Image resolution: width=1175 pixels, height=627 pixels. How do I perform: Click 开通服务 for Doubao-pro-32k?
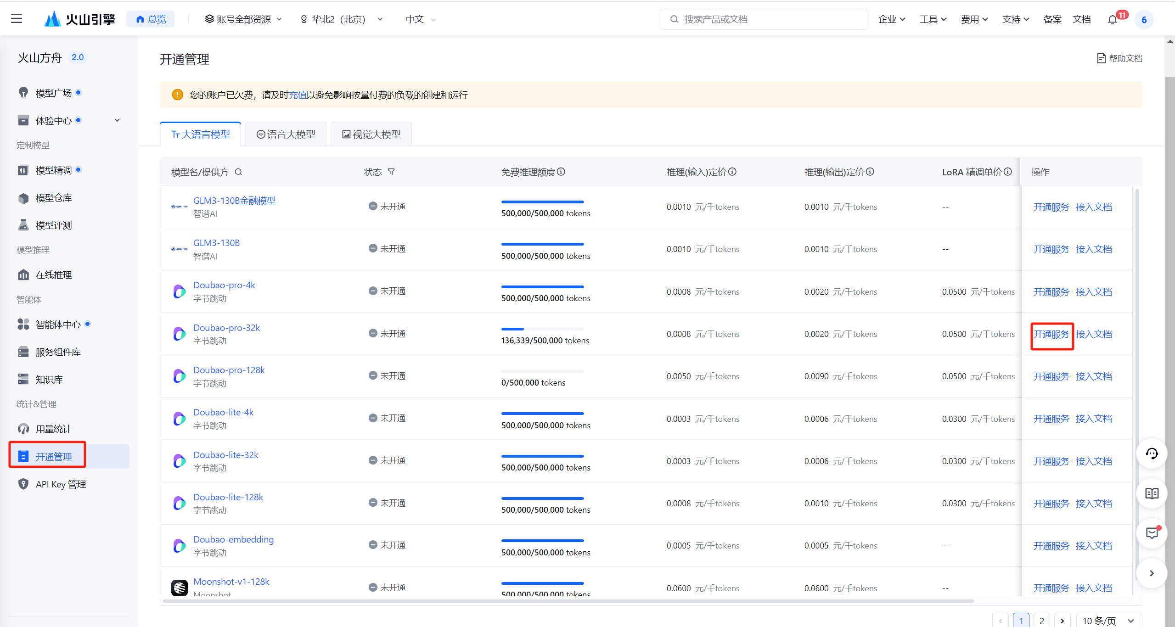click(x=1051, y=334)
